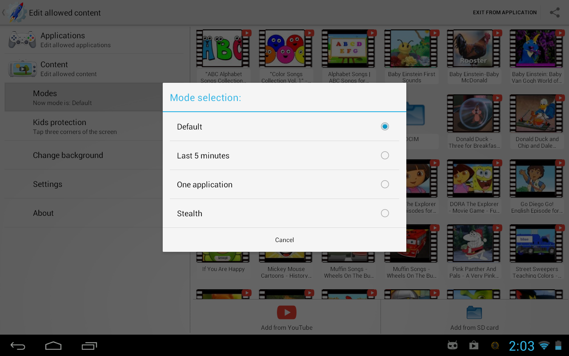Open the recent apps navigation icon
The image size is (569, 356).
tap(89, 346)
